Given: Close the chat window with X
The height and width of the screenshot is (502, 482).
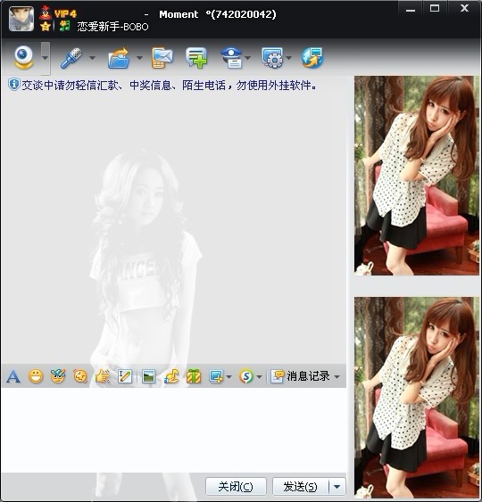Looking at the screenshot, I should pyautogui.click(x=464, y=8).
